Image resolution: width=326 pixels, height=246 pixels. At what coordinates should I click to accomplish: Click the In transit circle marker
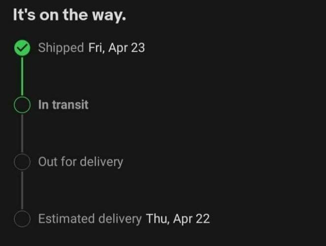[22, 105]
